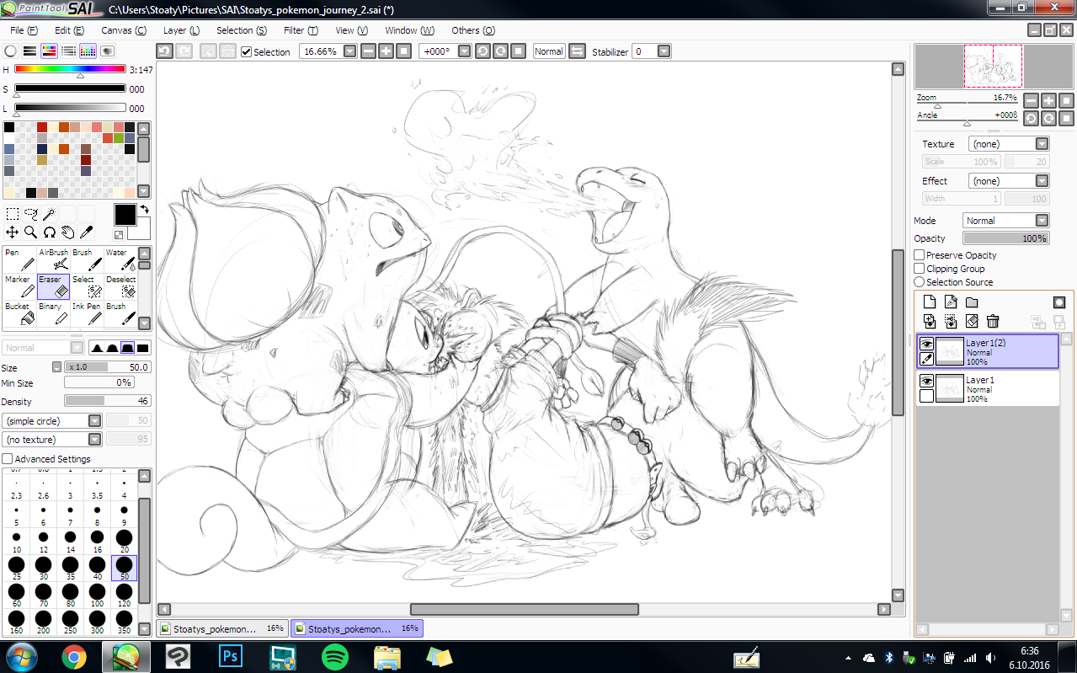Select the Eraser tool

[54, 286]
